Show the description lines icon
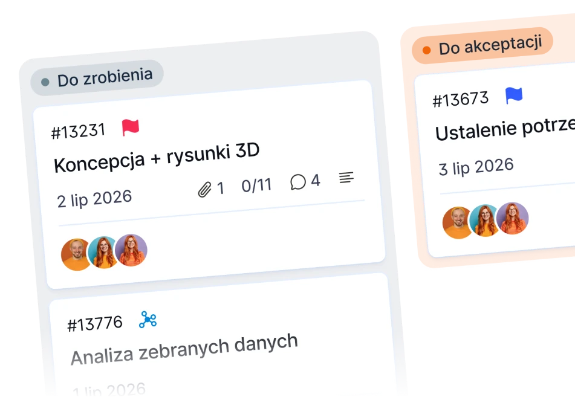Image resolution: width=575 pixels, height=397 pixels. point(346,178)
